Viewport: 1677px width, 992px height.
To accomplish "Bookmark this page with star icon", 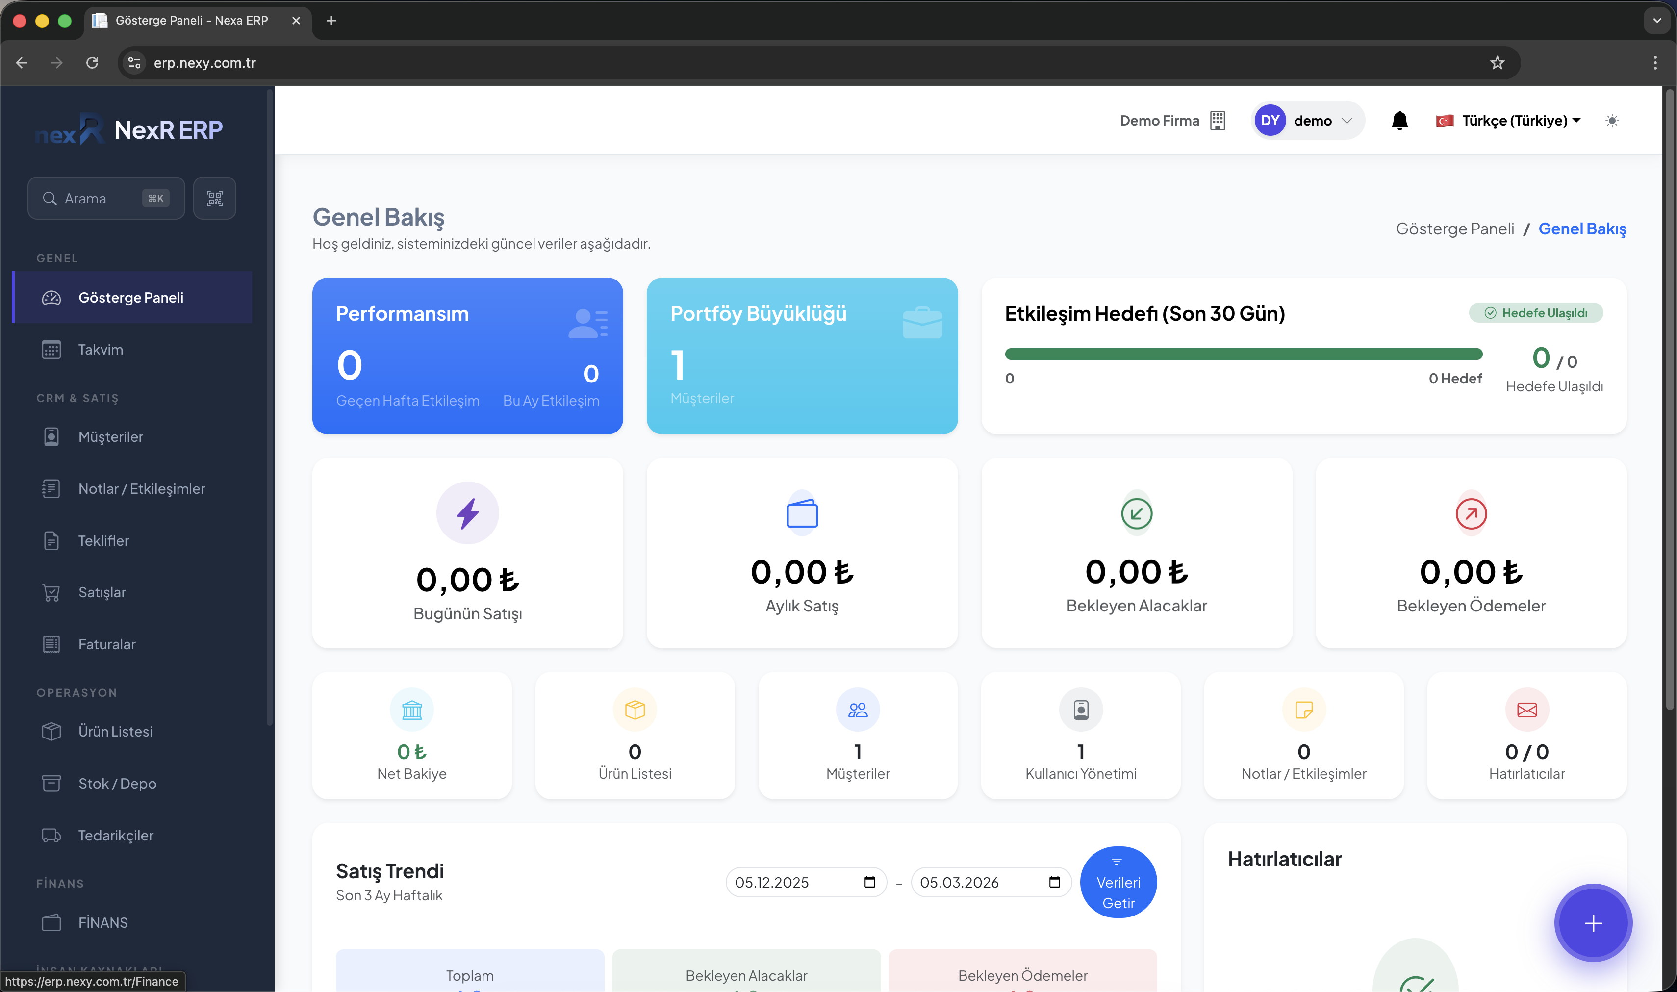I will pos(1497,63).
